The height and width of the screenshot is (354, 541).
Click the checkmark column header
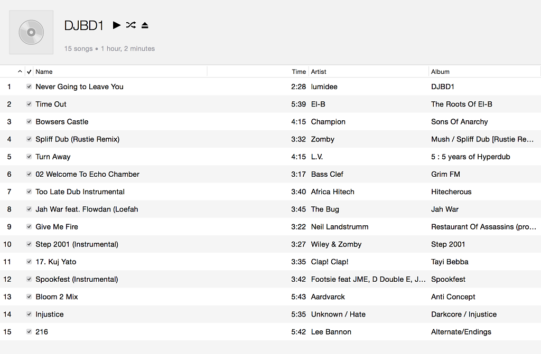[29, 72]
